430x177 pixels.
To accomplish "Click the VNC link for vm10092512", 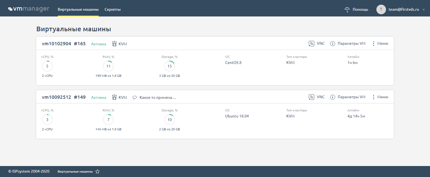I will 320,97.
